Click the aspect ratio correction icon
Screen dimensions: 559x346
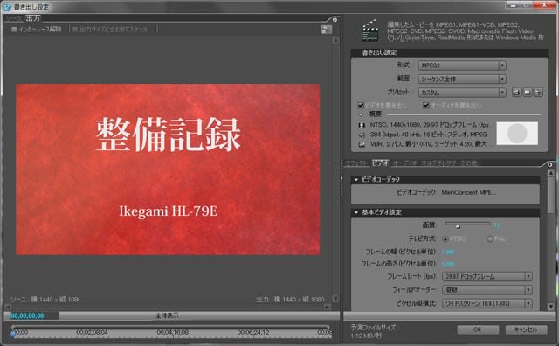[326, 30]
